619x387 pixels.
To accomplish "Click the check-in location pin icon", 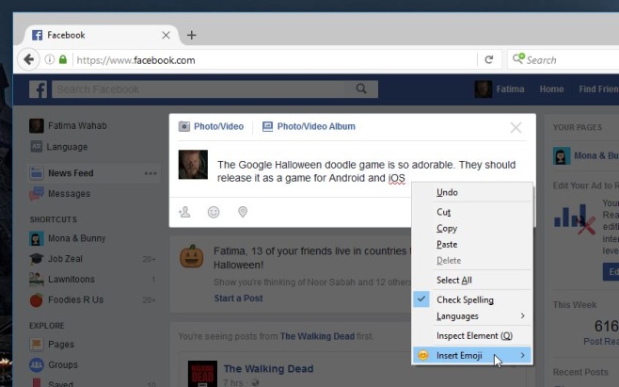I will (243, 212).
